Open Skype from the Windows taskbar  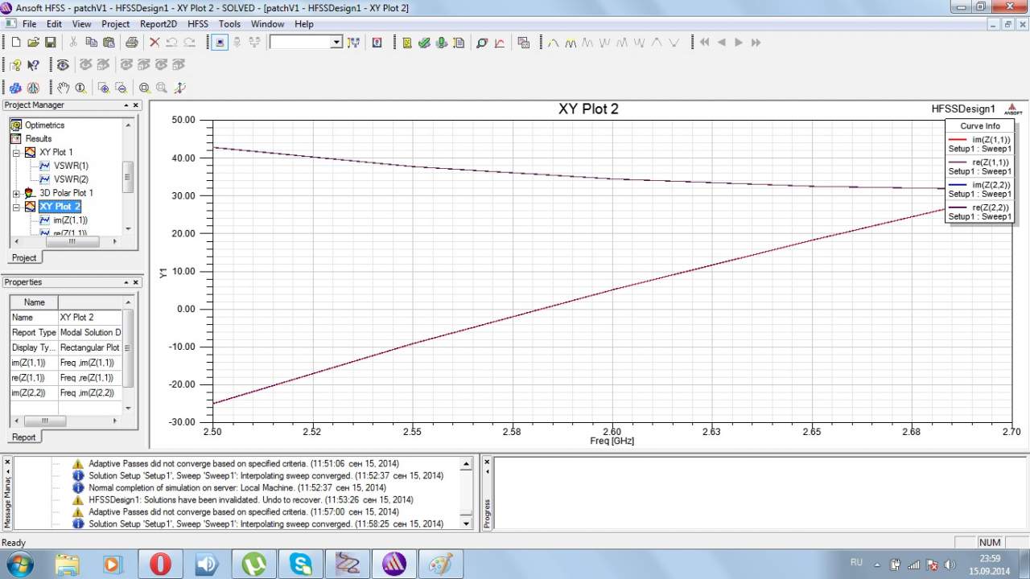coord(301,564)
